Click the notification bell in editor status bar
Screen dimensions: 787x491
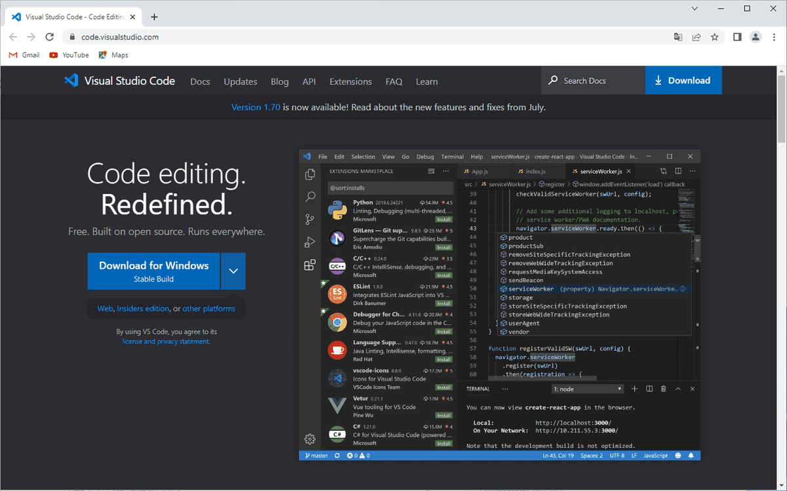coord(692,456)
